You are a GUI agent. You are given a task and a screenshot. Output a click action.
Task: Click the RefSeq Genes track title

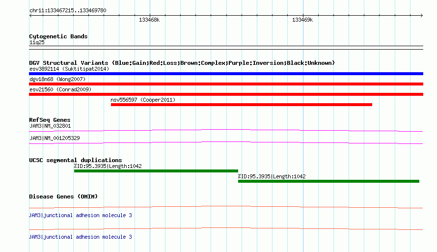point(50,120)
